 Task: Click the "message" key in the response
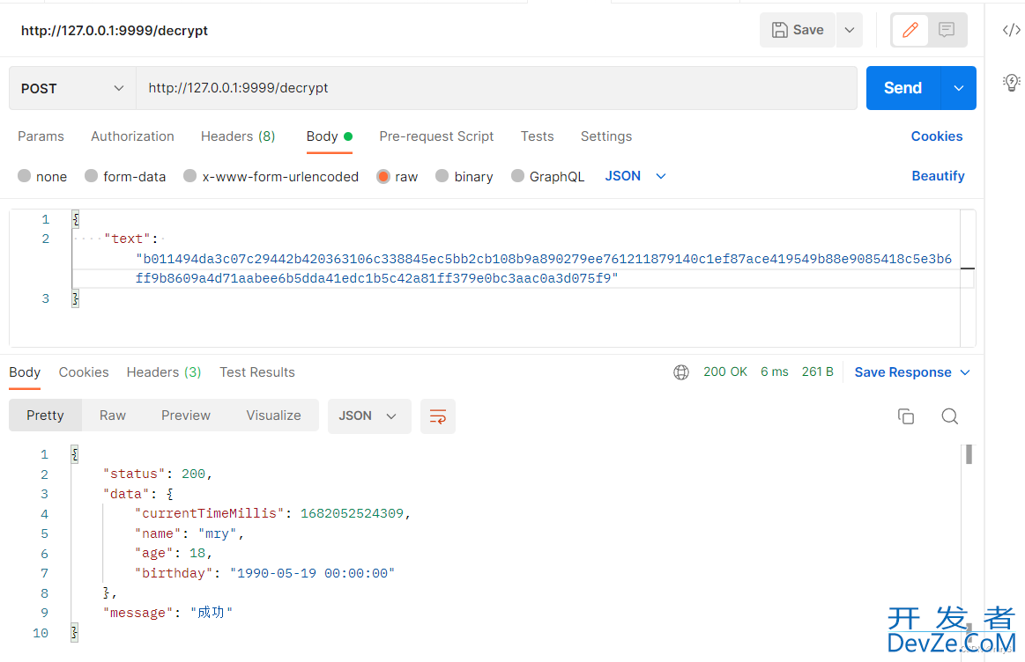pos(138,613)
